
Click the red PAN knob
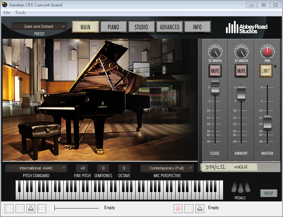(267, 51)
